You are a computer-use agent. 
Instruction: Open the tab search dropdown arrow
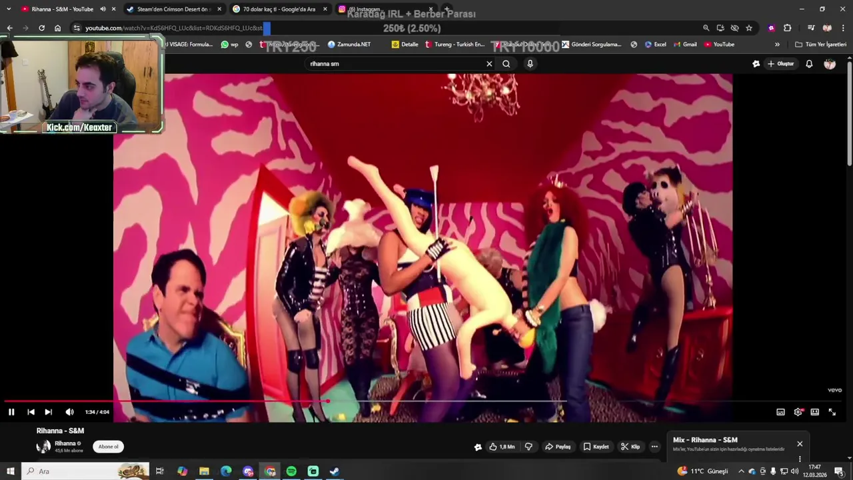(x=9, y=9)
